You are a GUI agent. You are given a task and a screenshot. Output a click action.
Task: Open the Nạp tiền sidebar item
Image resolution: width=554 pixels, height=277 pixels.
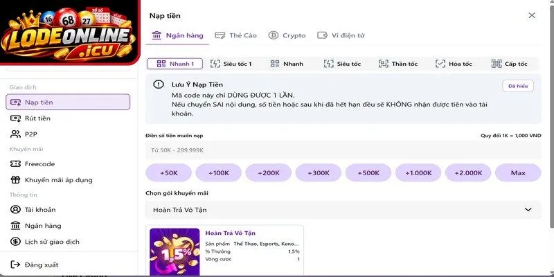click(x=68, y=102)
